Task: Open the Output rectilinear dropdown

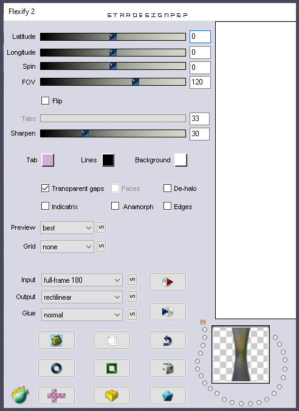Action: 82,297
